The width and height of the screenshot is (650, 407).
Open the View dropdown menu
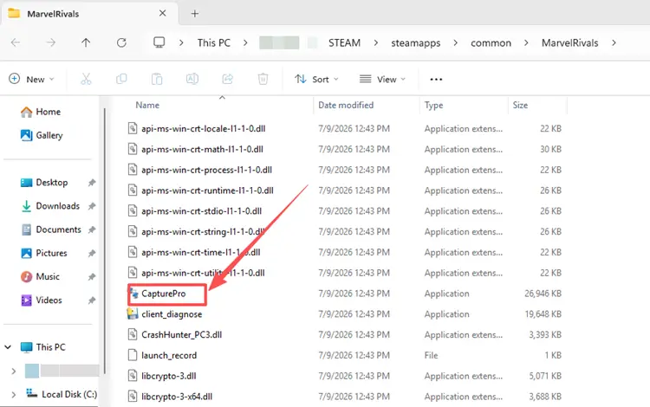coord(382,79)
